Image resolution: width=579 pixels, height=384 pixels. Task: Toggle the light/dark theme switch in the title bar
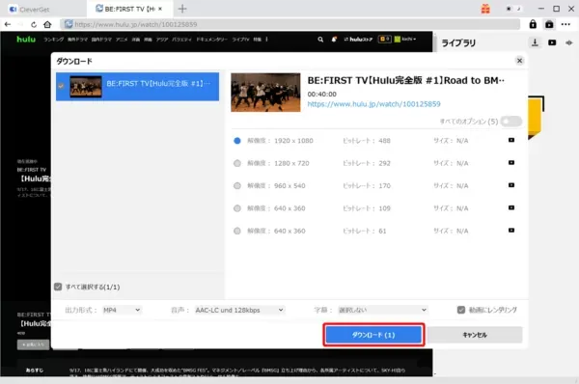pos(513,9)
